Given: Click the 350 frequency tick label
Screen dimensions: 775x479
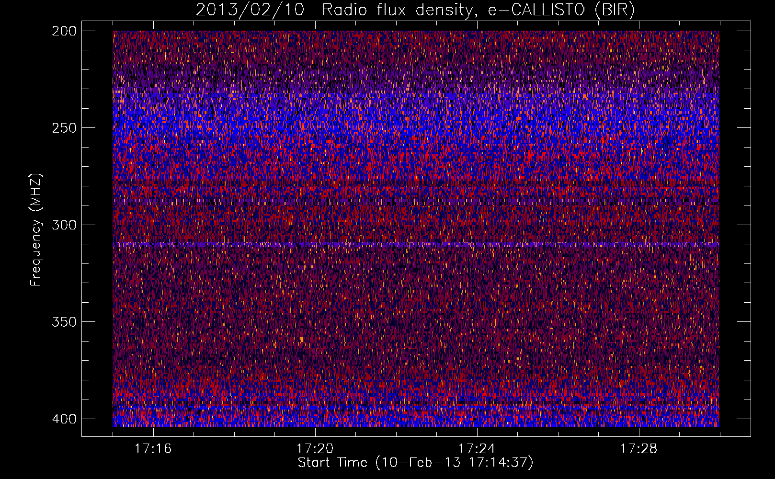Looking at the screenshot, I should [x=64, y=322].
